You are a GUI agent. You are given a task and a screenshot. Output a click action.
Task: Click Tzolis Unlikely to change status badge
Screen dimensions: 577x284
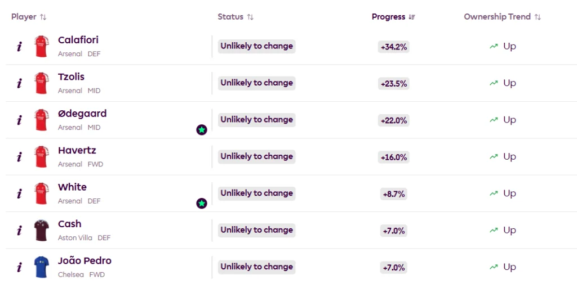(256, 83)
